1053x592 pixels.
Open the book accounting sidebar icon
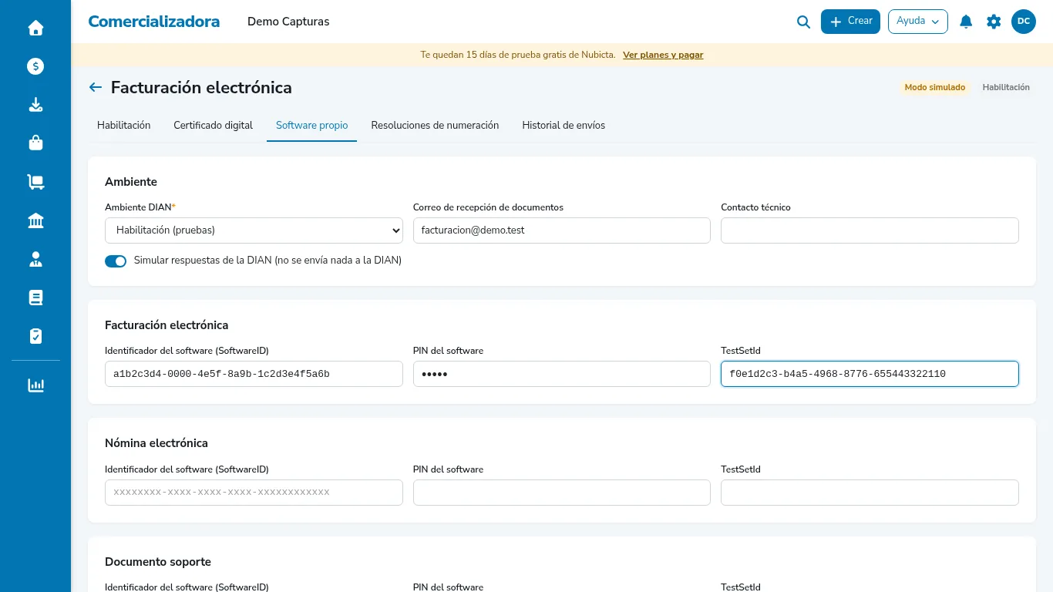click(35, 298)
